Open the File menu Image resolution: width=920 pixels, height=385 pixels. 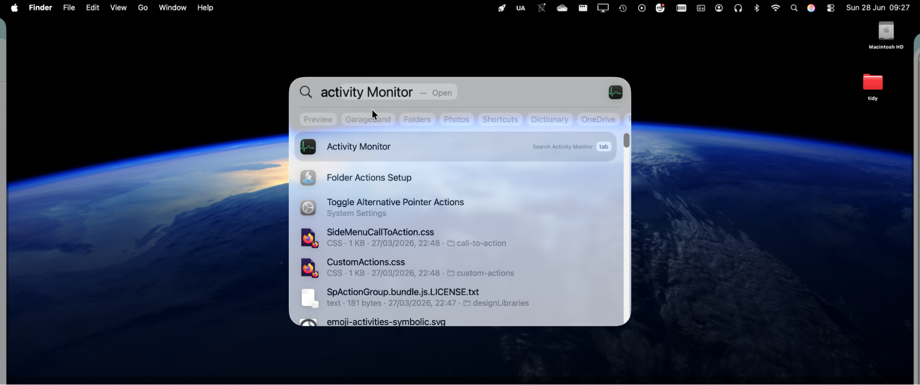(x=69, y=8)
